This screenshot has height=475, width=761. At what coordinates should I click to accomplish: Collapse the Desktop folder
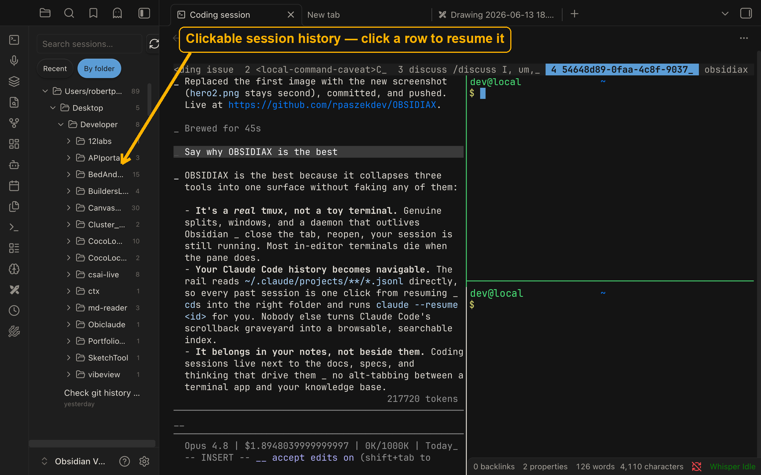(x=53, y=108)
